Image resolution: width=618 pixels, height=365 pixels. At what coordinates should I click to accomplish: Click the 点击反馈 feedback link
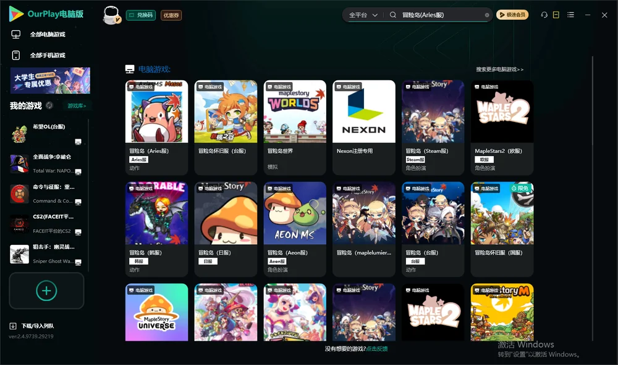click(x=377, y=348)
